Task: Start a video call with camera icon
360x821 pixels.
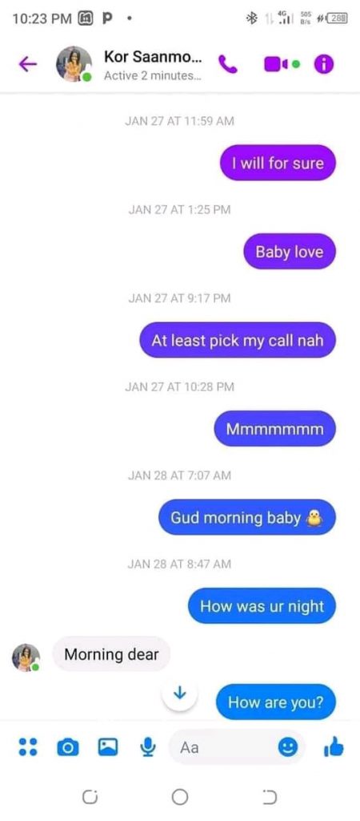Action: click(276, 64)
